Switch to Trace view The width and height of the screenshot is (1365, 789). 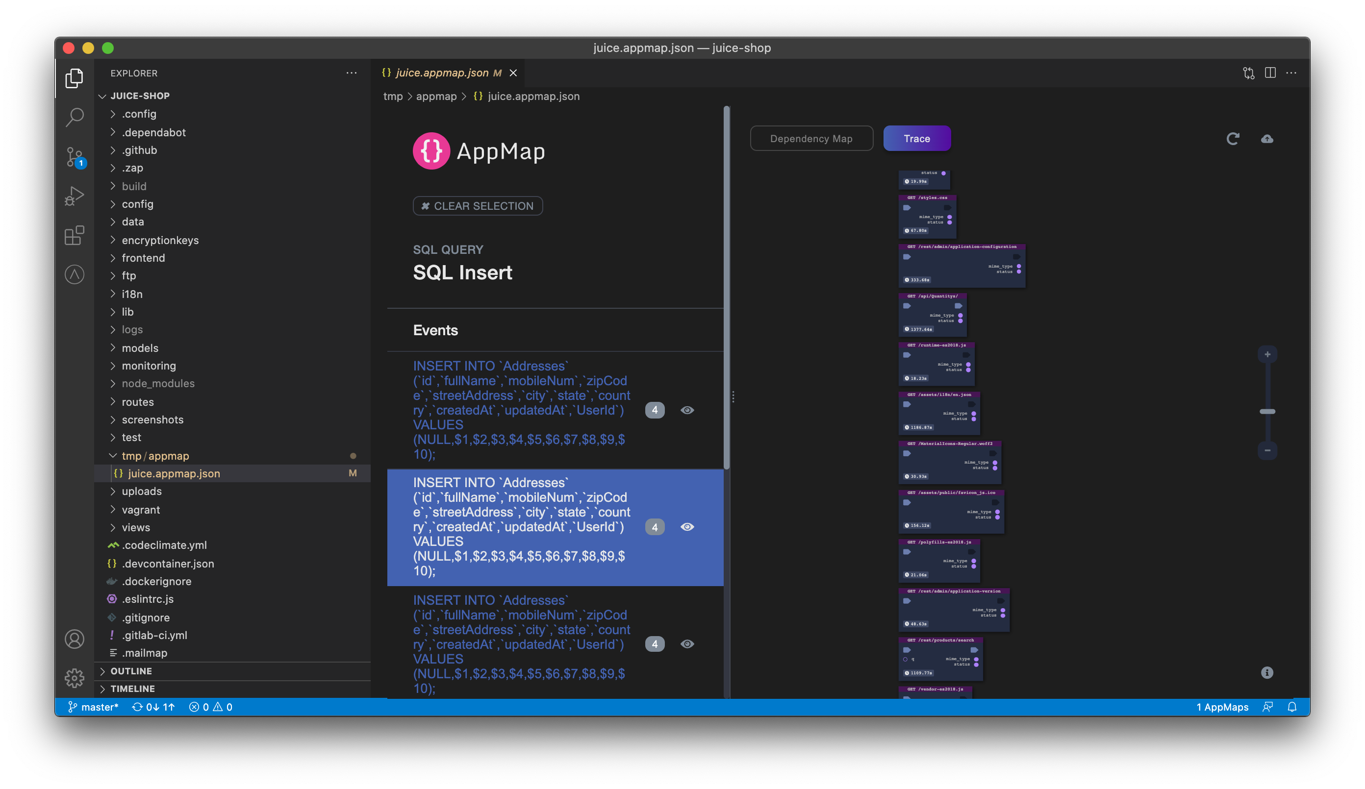point(917,139)
